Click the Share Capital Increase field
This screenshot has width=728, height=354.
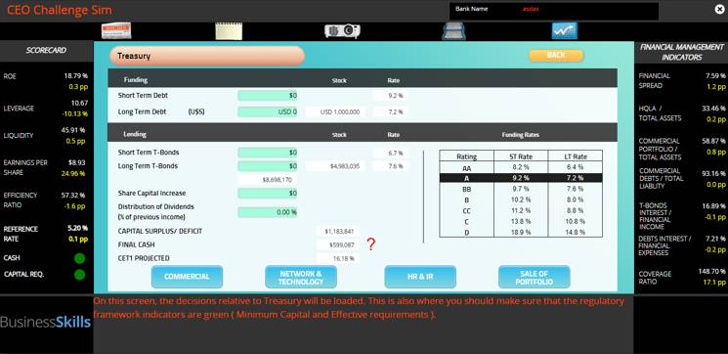[268, 194]
